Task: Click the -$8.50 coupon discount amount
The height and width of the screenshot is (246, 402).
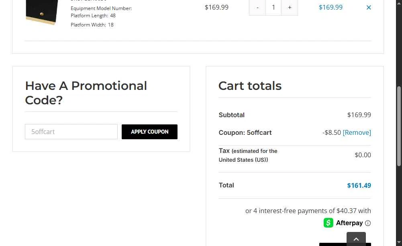Action: 331,132
